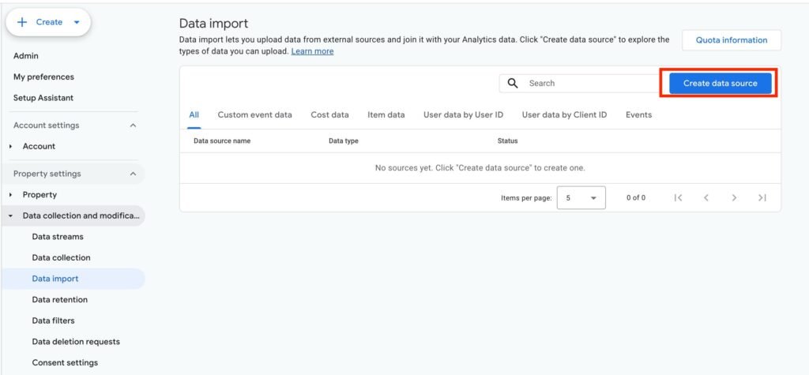Open the Items per page dropdown
The image size is (809, 375).
point(581,198)
